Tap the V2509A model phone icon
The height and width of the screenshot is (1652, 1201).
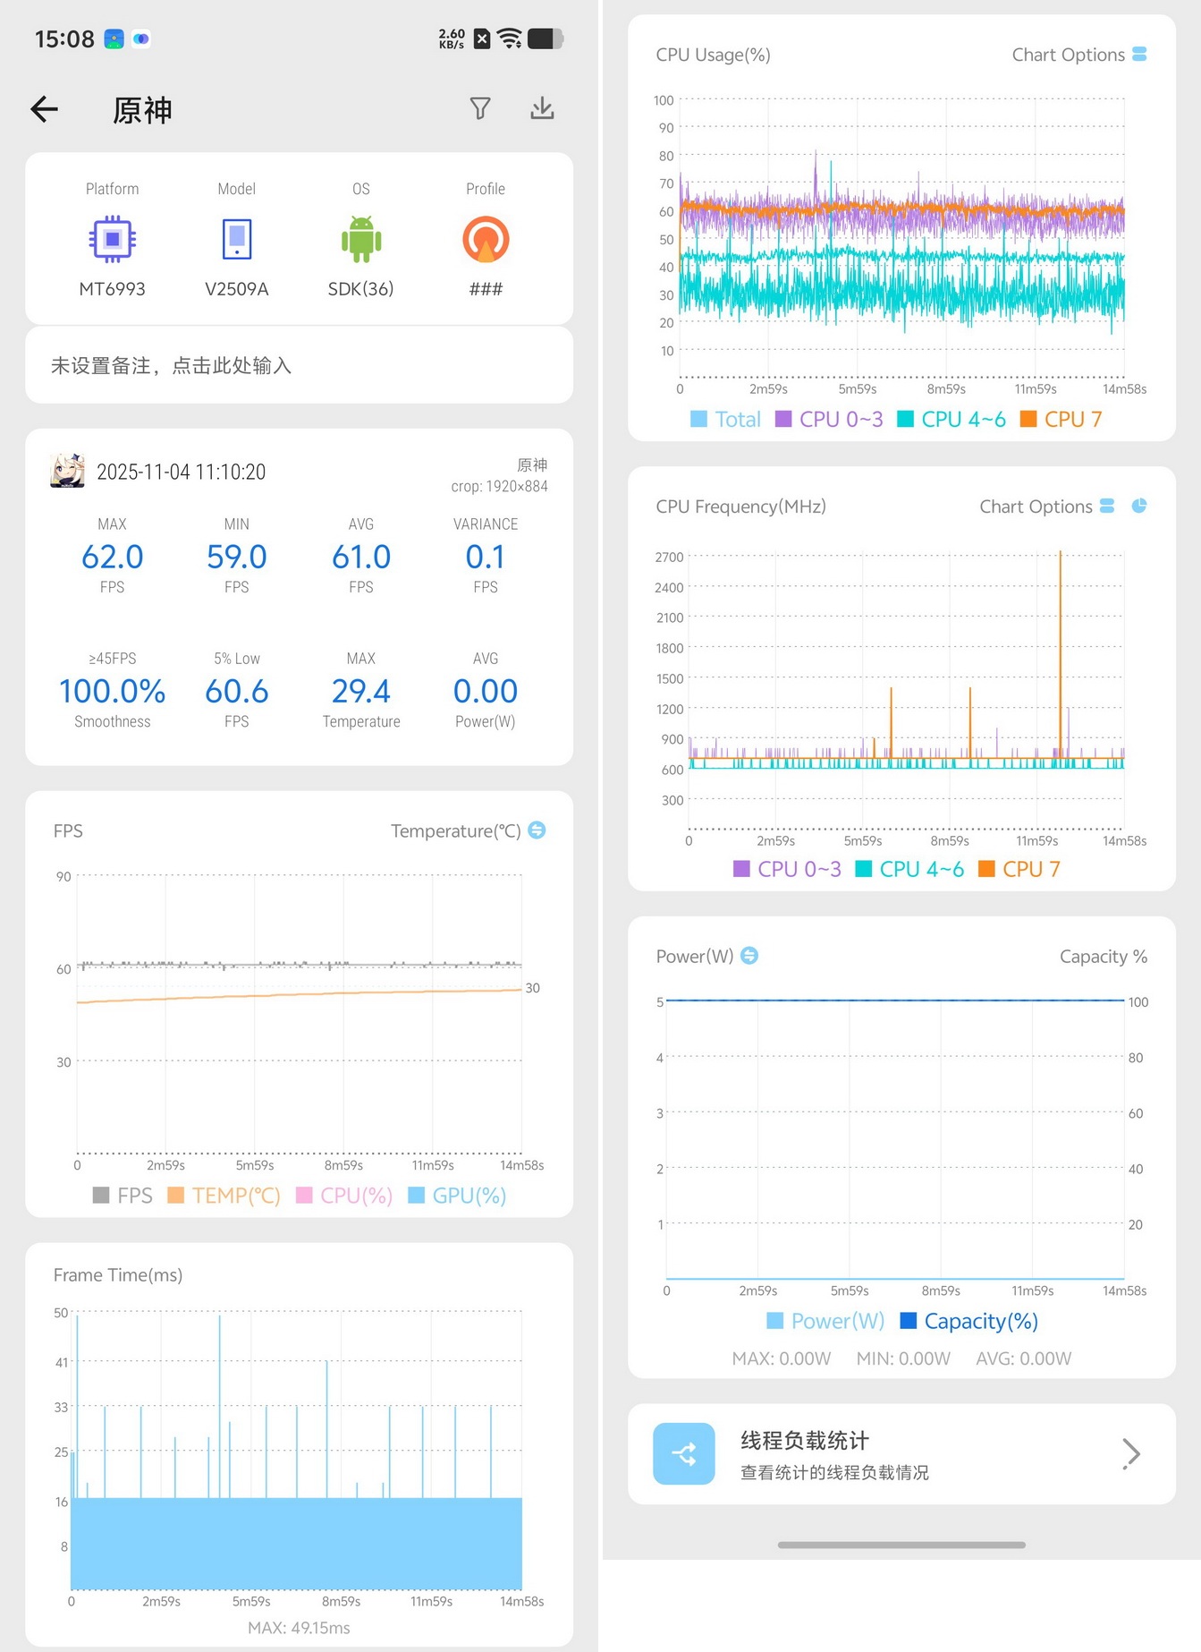237,239
